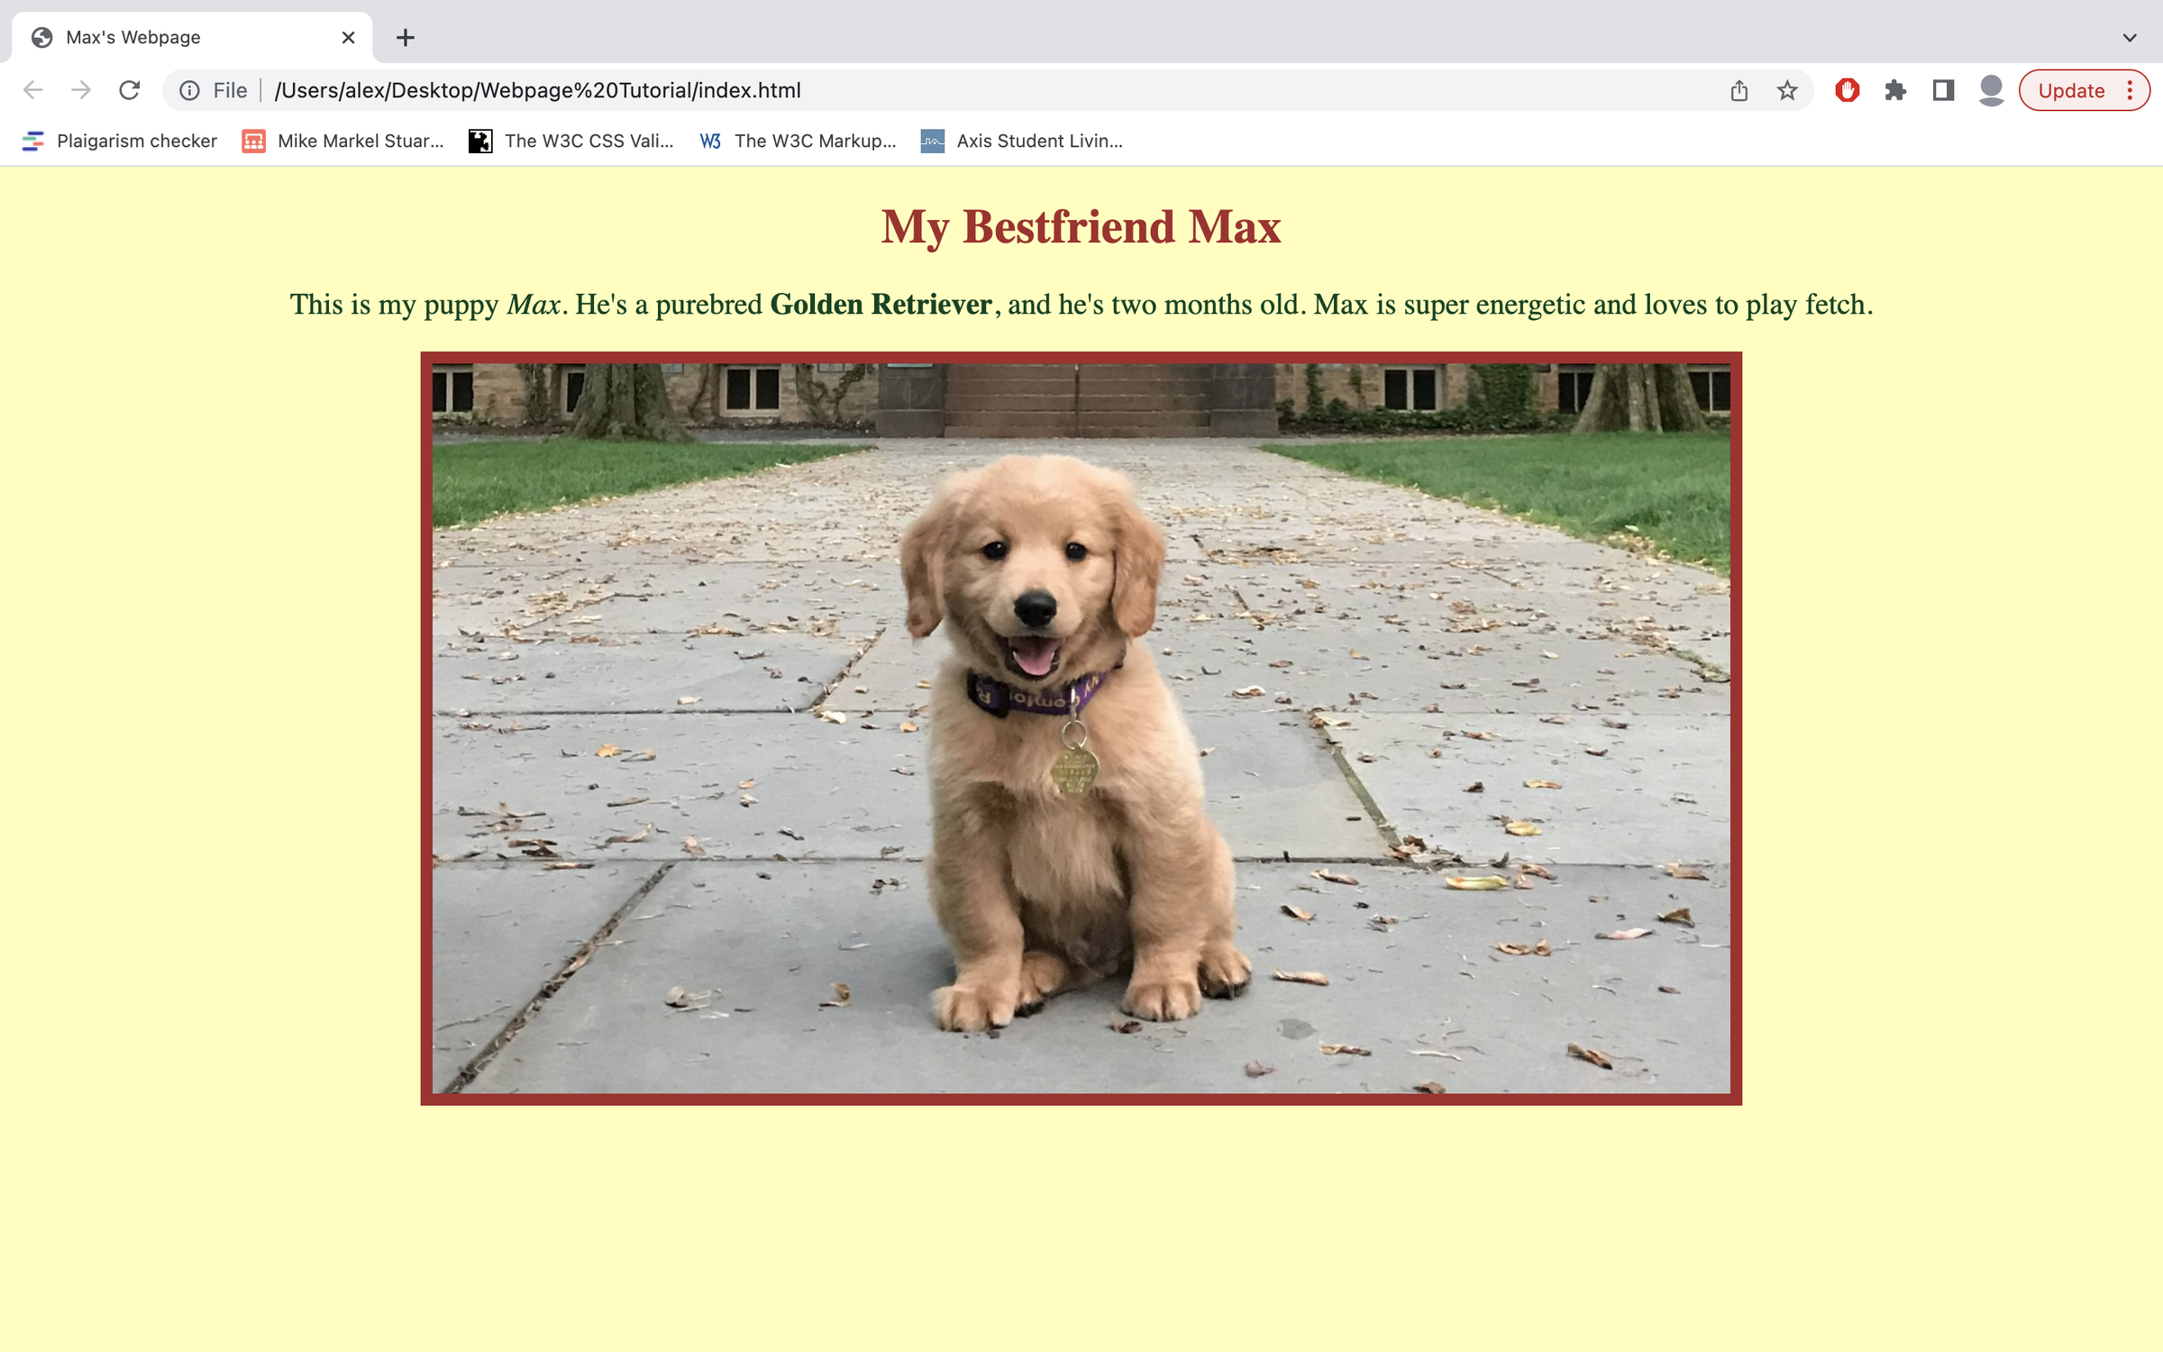Open the extensions puzzle piece icon
Image resolution: width=2163 pixels, height=1352 pixels.
point(1895,90)
